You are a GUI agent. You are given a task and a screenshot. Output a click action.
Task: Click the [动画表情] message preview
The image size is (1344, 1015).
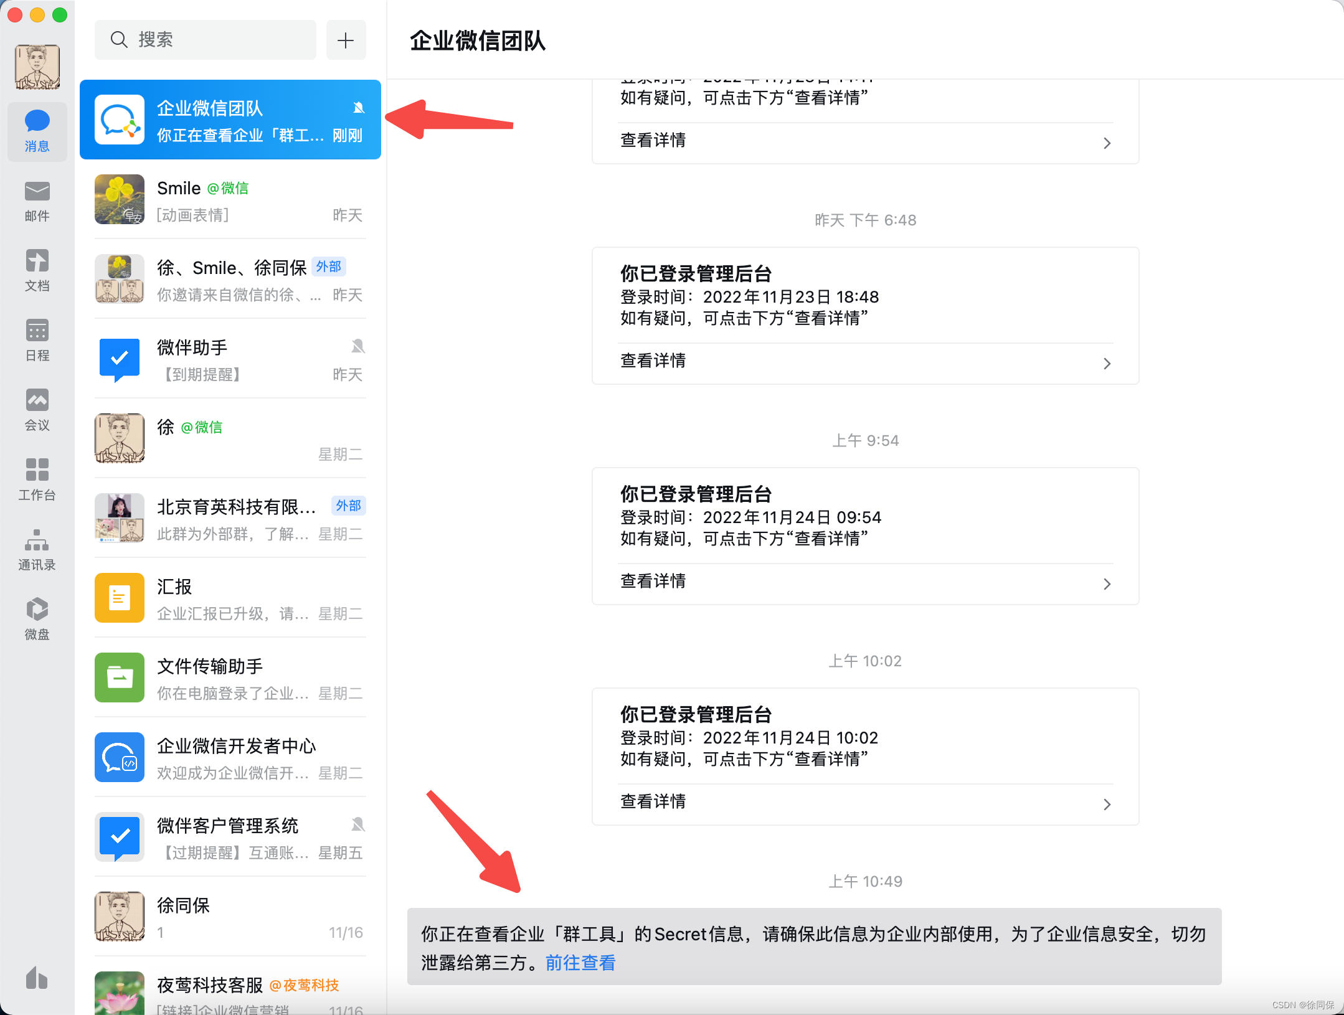point(193,215)
